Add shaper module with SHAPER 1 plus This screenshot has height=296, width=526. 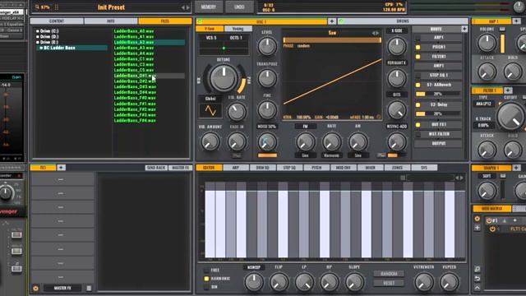517,168
